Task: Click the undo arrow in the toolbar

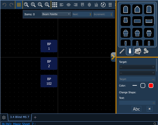Action: click(x=4, y=5)
